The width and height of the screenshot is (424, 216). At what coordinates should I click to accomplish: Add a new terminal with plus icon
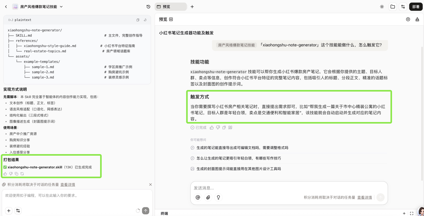pyautogui.click(x=404, y=213)
